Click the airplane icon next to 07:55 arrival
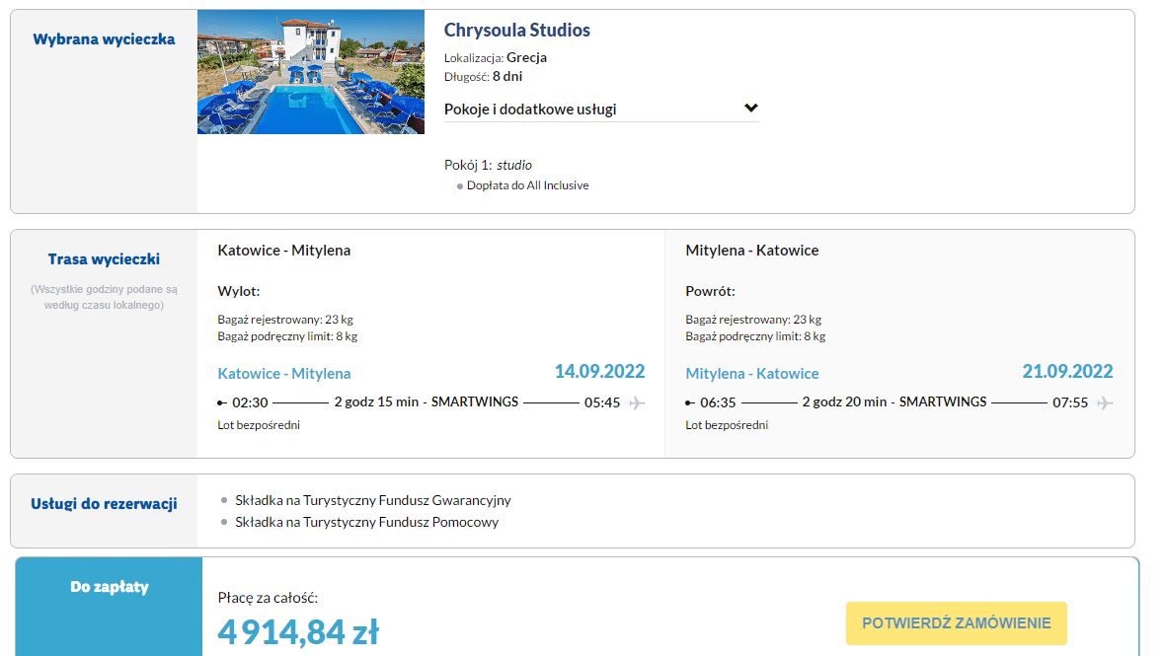The height and width of the screenshot is (656, 1165). click(1105, 401)
